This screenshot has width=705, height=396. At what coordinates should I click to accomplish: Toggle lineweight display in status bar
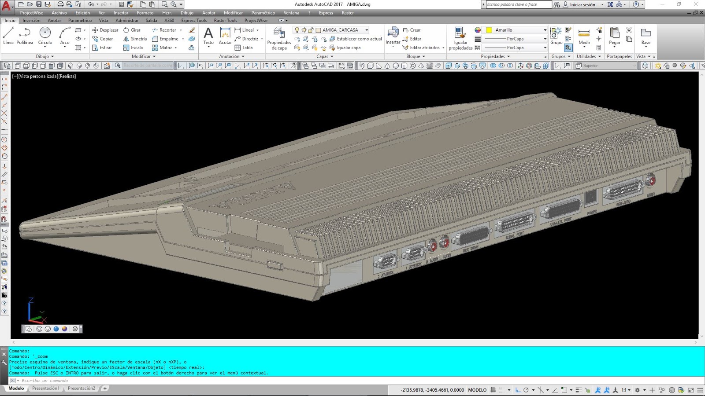(579, 390)
